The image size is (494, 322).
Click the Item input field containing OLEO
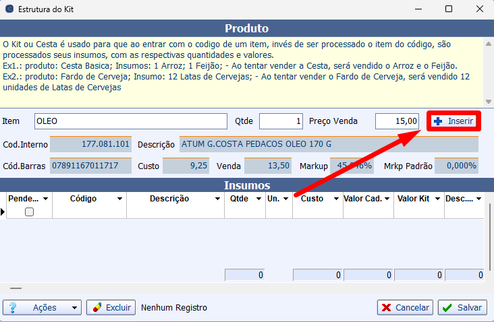[130, 121]
